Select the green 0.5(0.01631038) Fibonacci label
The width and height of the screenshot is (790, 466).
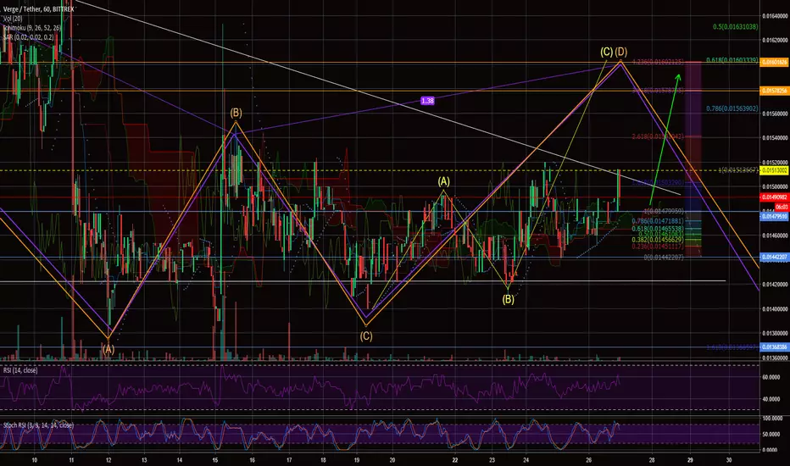point(736,27)
